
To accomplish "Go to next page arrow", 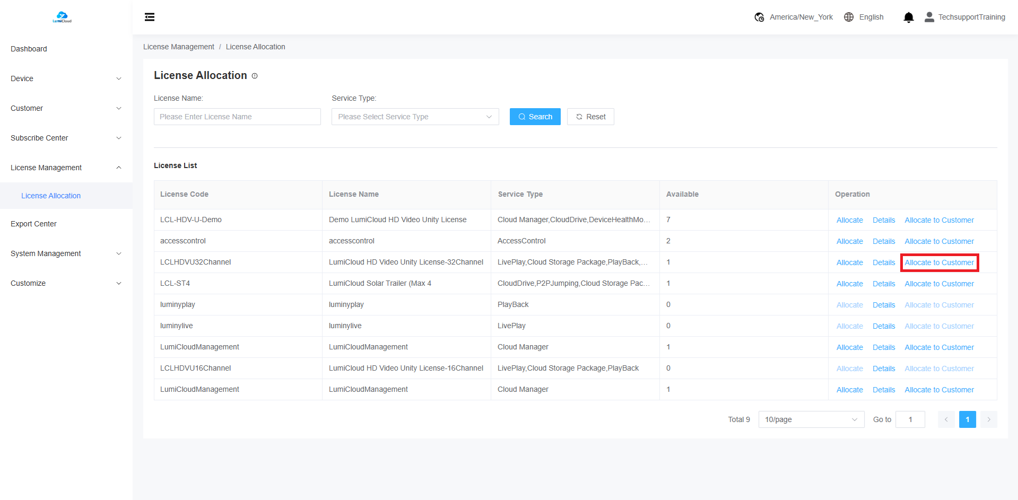I will (x=988, y=419).
